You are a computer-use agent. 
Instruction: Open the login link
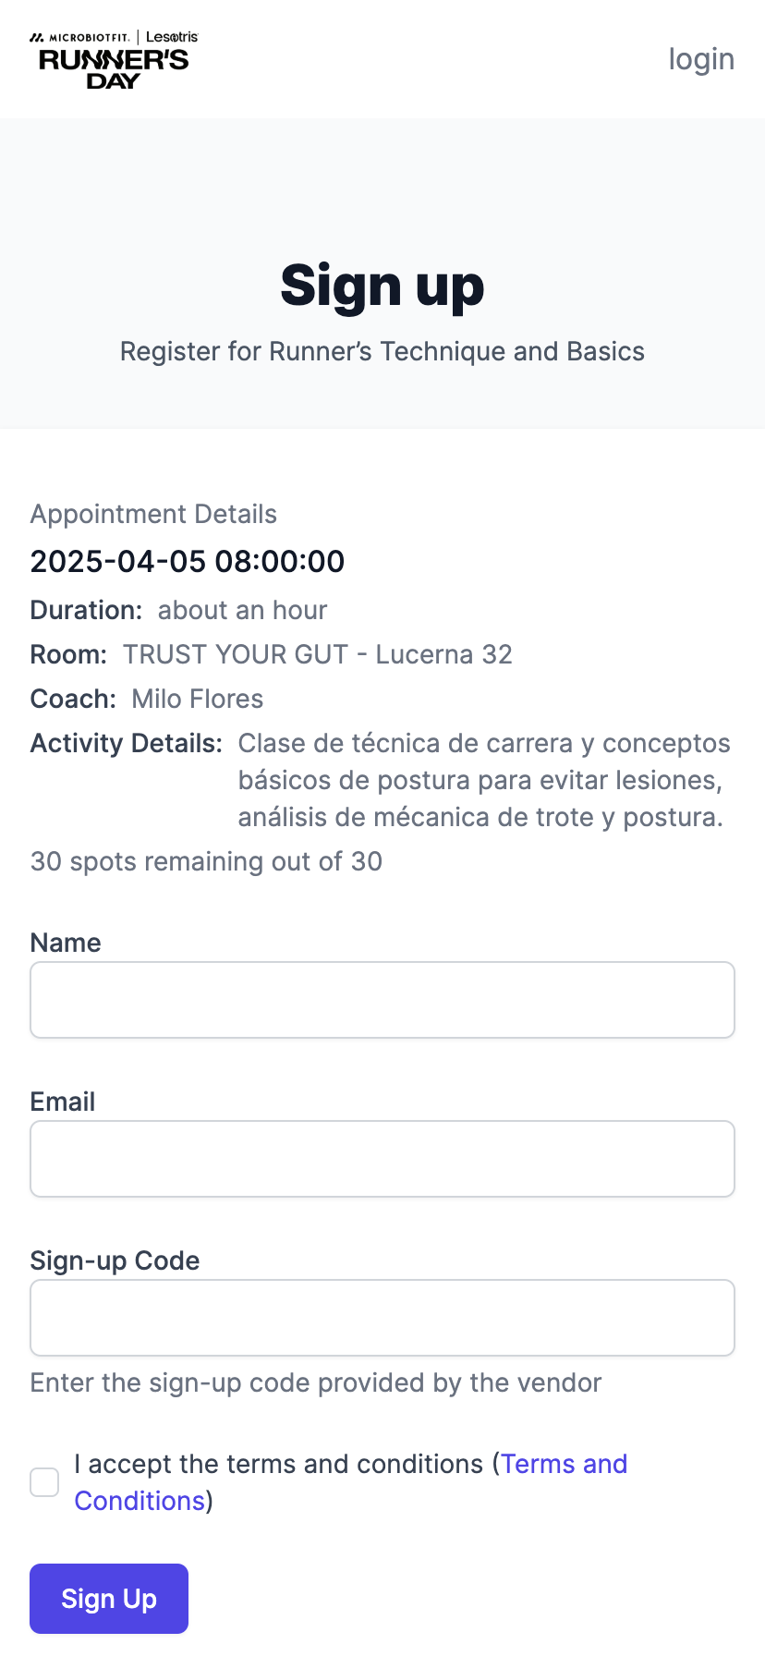pyautogui.click(x=701, y=59)
